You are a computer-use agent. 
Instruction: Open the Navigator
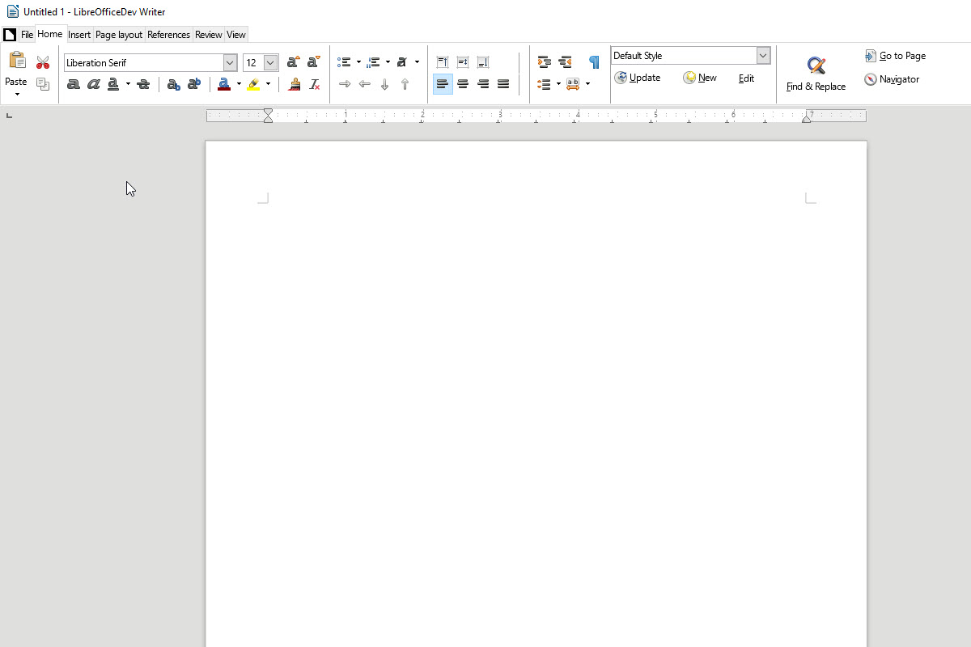point(892,78)
